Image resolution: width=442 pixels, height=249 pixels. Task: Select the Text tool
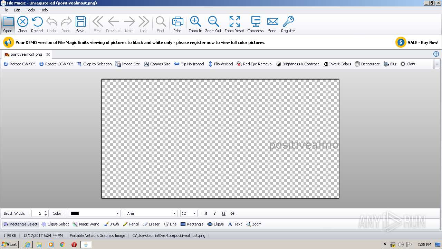[x=235, y=224]
